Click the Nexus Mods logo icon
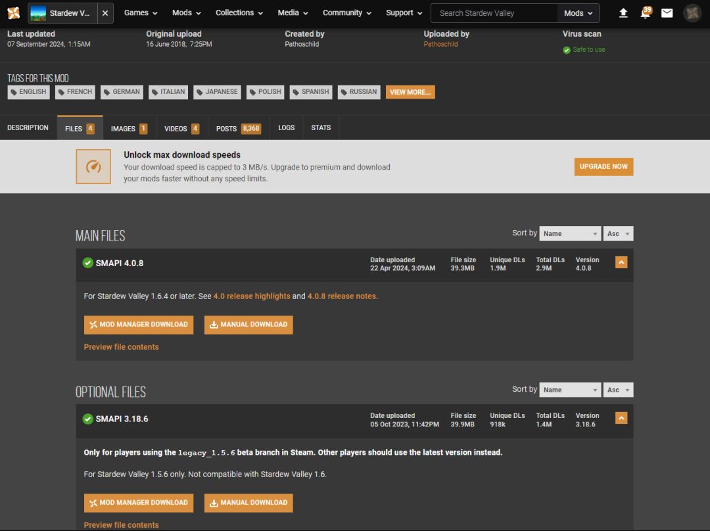The width and height of the screenshot is (710, 531). coord(13,13)
